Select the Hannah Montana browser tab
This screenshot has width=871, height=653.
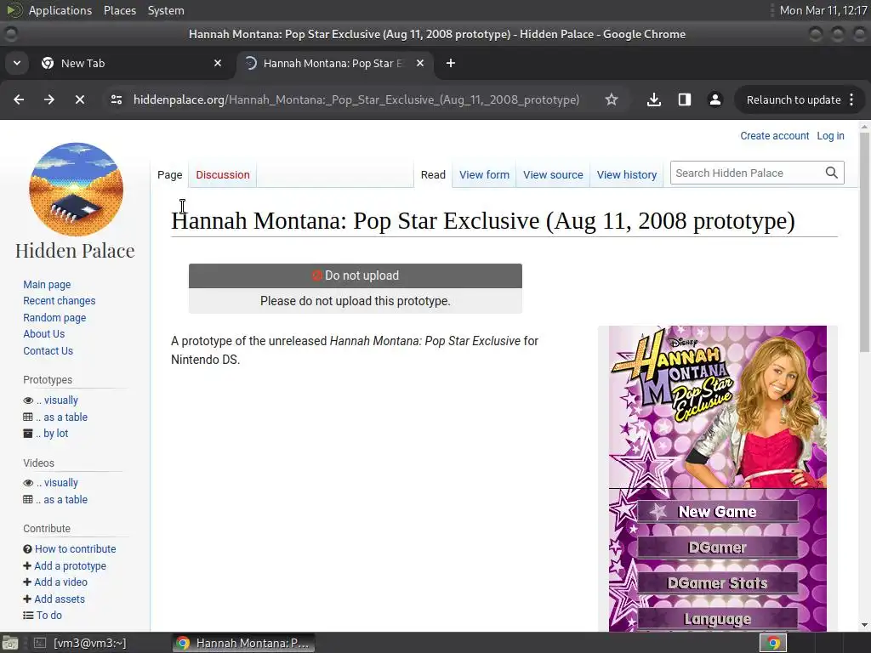(x=335, y=63)
